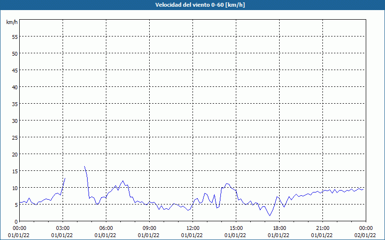Select the 30 y-axis tick label
This screenshot has height=240, width=385.
[x=15, y=121]
